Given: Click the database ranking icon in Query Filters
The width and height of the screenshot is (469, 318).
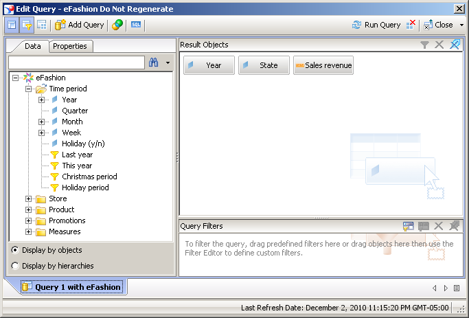Looking at the screenshot, I should coord(423,226).
